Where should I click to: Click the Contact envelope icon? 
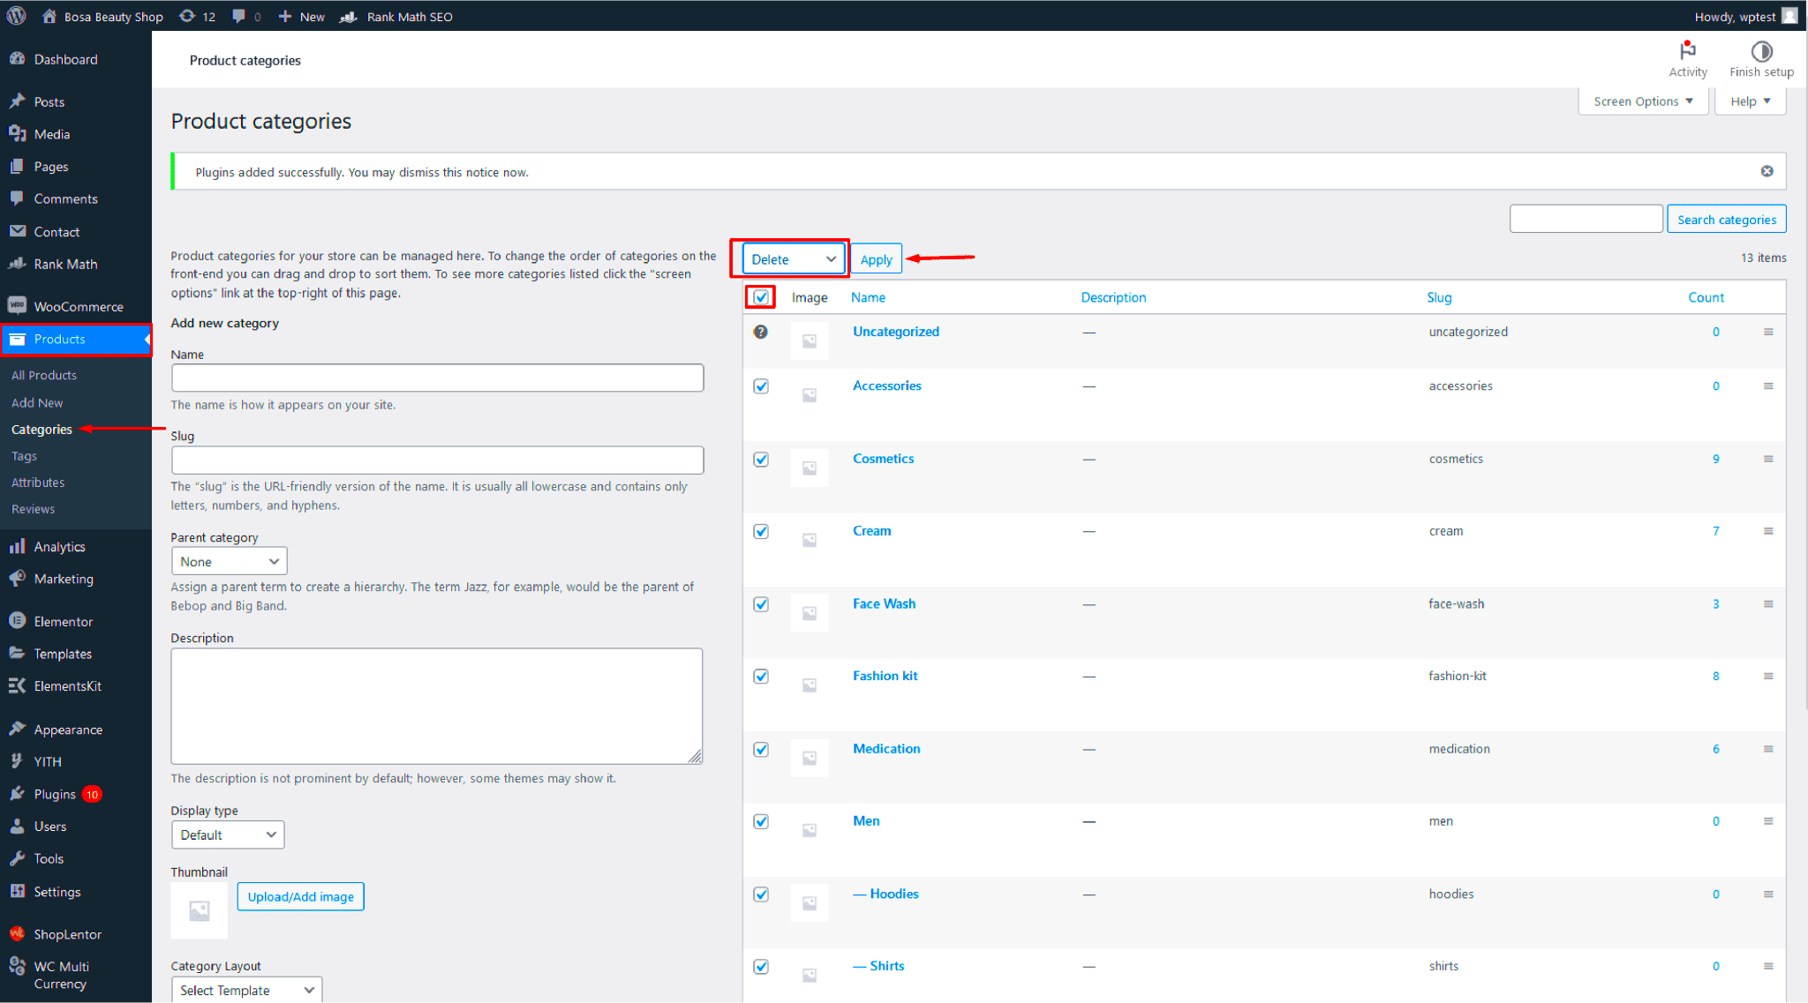[17, 231]
